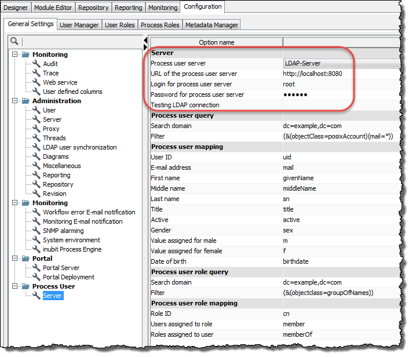The width and height of the screenshot is (412, 357).
Task: Collapse the first Monitoring tree node
Action: (14, 54)
